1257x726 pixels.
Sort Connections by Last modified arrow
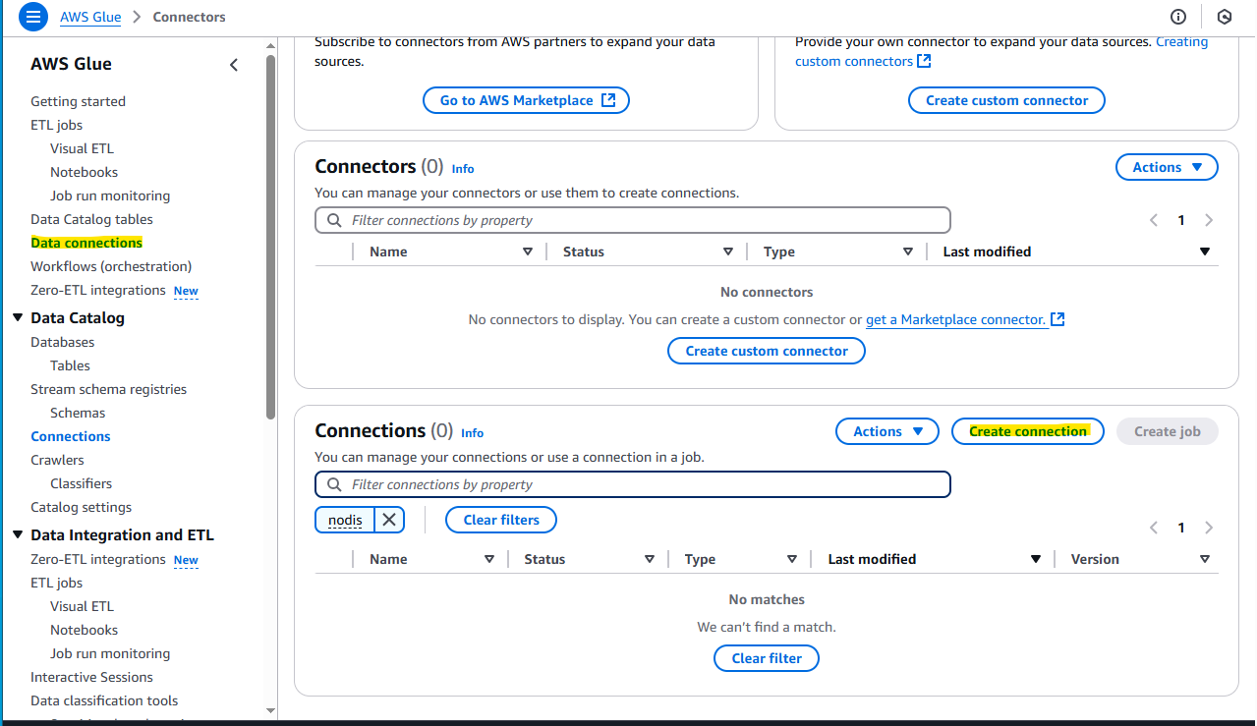pos(1035,559)
